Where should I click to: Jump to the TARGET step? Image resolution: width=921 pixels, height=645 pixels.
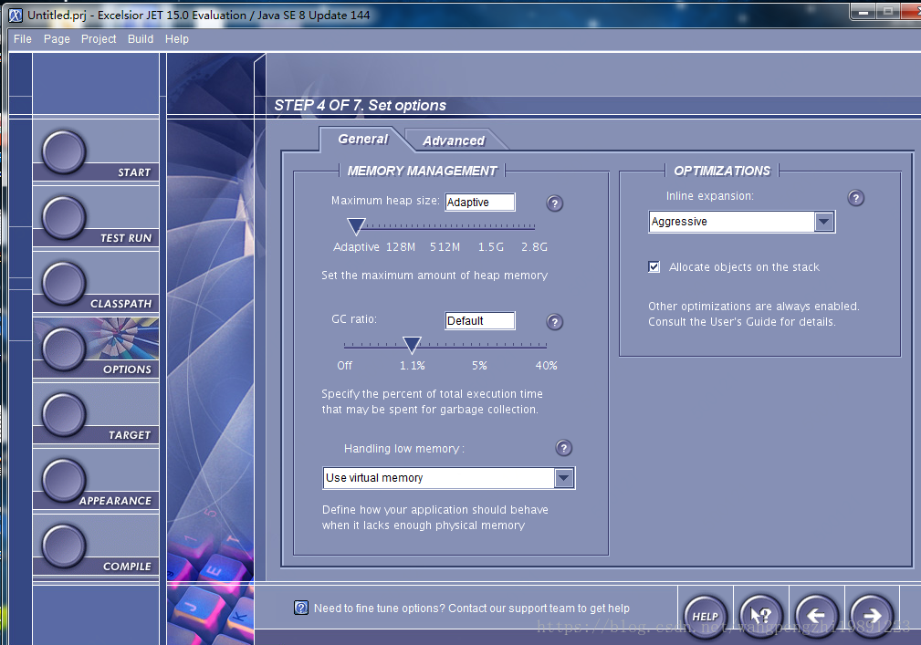pyautogui.click(x=63, y=414)
